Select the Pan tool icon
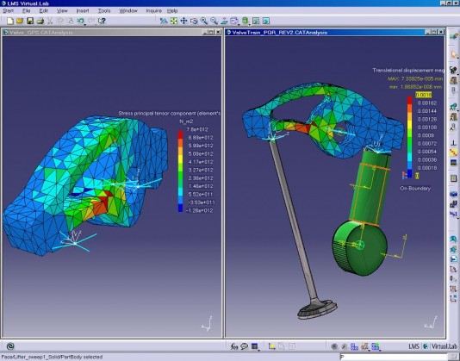 [x=183, y=21]
